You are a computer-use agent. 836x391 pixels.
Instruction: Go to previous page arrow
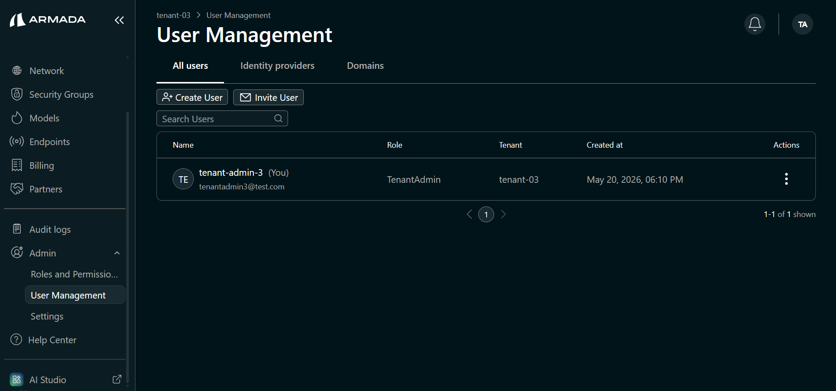tap(469, 214)
